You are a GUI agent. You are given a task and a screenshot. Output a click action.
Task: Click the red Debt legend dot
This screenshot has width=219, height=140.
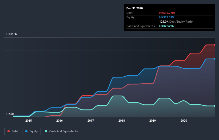coord(9,131)
